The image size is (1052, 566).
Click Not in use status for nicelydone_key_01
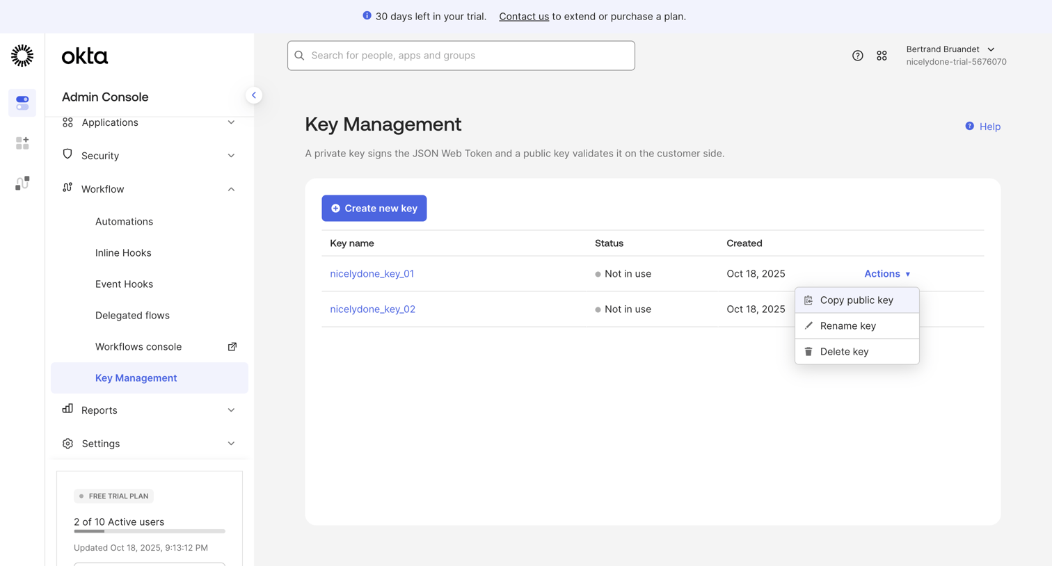point(623,274)
